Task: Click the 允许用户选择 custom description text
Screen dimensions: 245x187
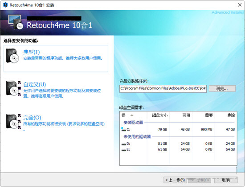Action: pos(62,93)
